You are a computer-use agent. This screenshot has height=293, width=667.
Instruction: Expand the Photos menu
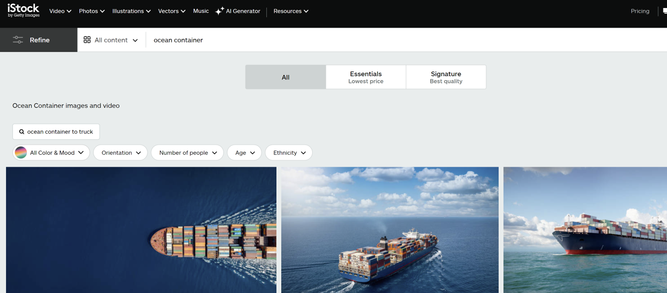92,11
